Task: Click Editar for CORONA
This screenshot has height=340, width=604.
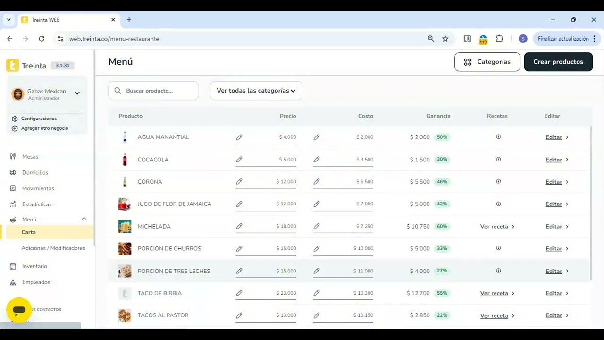Action: [557, 182]
